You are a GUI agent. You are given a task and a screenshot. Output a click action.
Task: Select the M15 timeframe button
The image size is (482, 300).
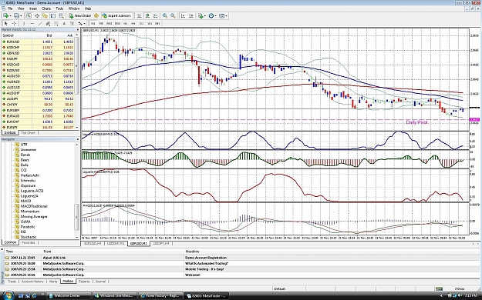point(110,23)
